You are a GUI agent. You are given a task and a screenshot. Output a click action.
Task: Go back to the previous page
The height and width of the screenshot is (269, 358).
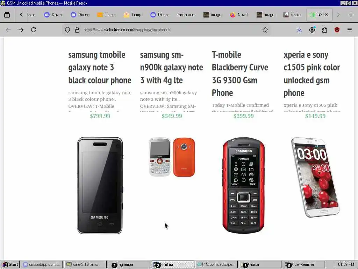8,30
